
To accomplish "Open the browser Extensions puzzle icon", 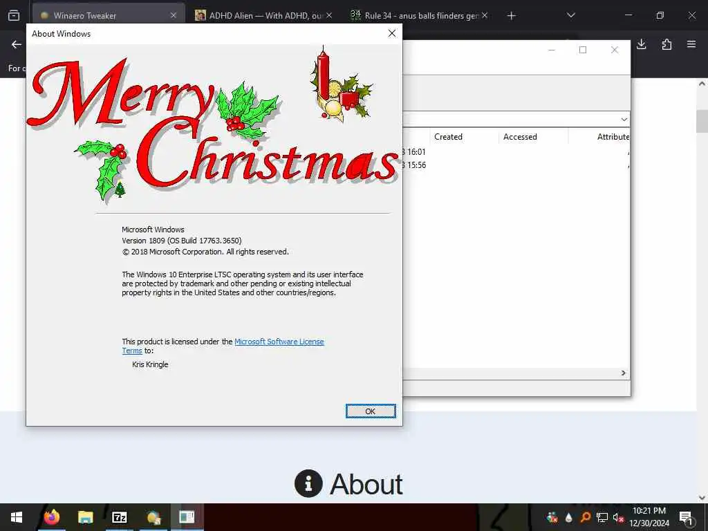I will pos(667,44).
